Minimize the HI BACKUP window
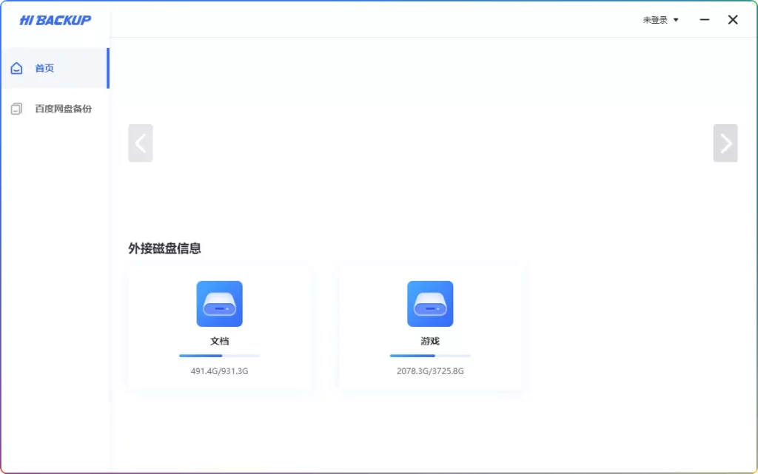758x474 pixels. [x=705, y=20]
